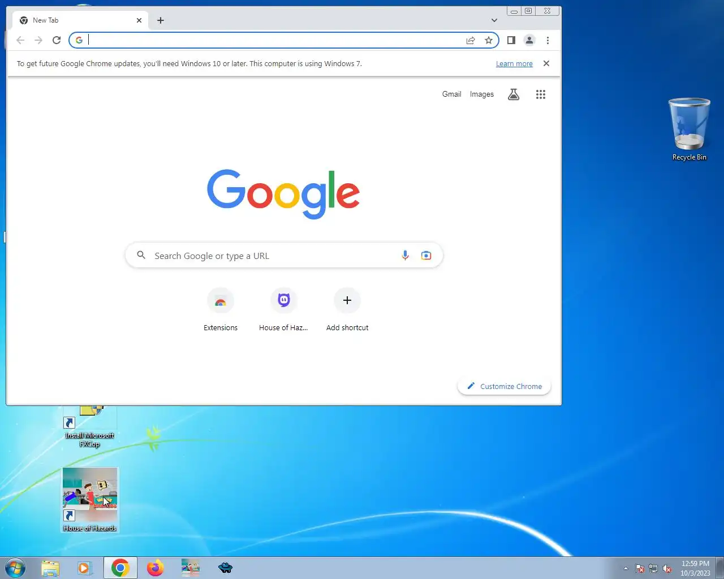
Task: Launch Firefox from the taskbar
Action: pyautogui.click(x=155, y=568)
